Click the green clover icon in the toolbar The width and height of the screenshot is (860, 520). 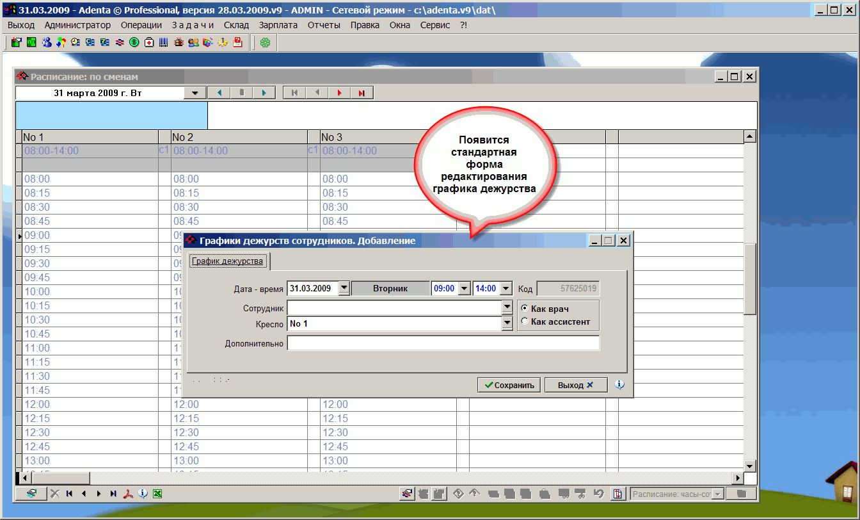tap(265, 43)
